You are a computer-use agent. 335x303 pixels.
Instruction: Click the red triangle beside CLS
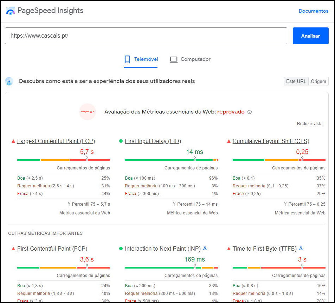click(x=228, y=141)
